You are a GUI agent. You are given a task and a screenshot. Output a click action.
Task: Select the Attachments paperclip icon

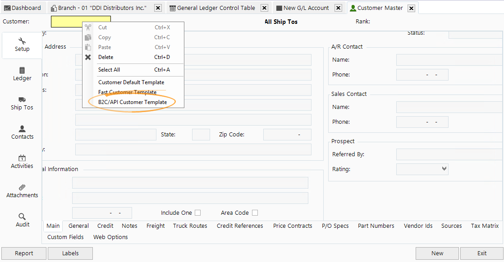[22, 189]
